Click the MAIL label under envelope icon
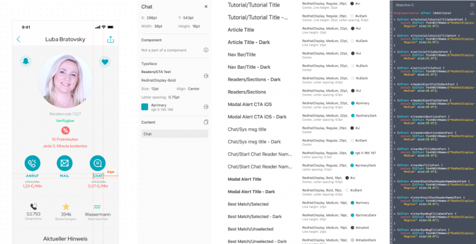476x244 pixels. point(64,176)
